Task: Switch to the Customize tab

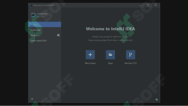Action: tap(45, 30)
